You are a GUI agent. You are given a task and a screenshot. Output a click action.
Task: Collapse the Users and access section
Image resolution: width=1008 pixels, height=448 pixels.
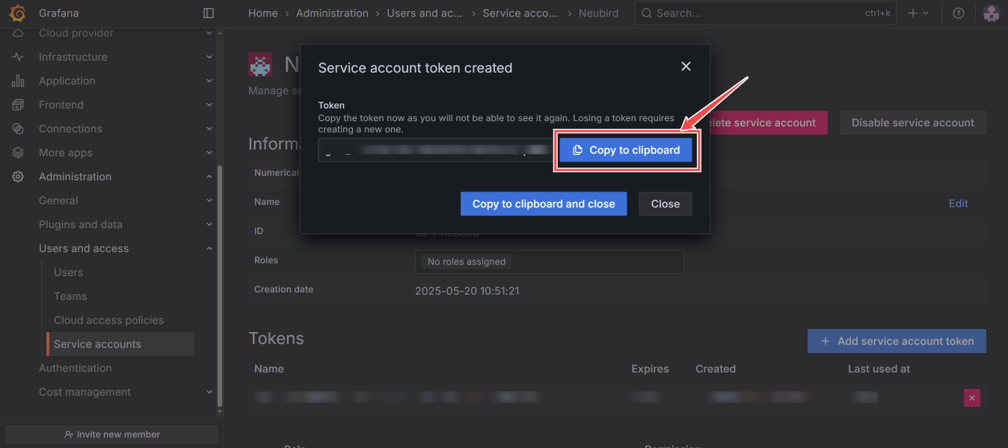click(x=209, y=248)
